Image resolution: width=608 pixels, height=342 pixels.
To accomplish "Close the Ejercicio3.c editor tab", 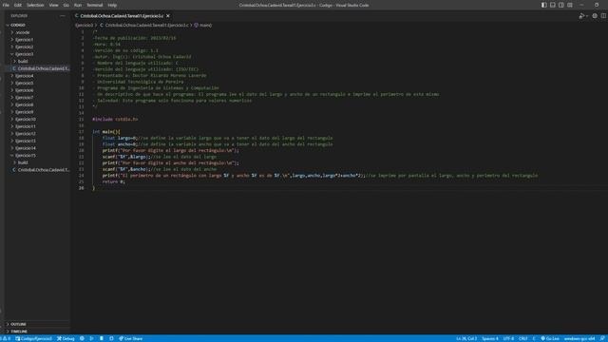I will [168, 16].
